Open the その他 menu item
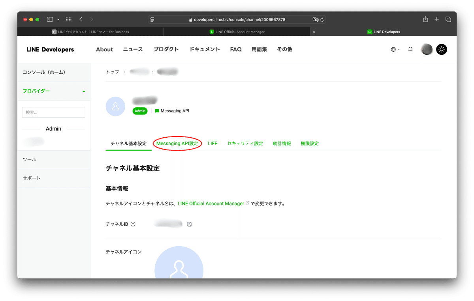 coord(284,49)
